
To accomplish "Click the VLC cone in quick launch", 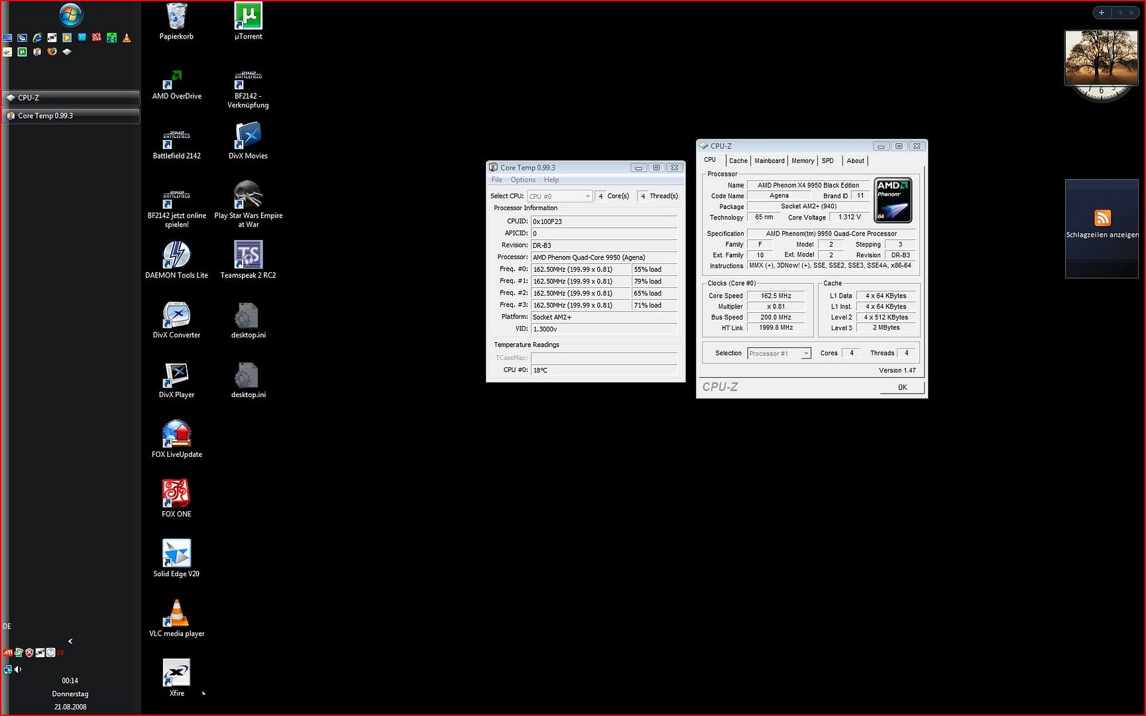I will click(x=127, y=38).
